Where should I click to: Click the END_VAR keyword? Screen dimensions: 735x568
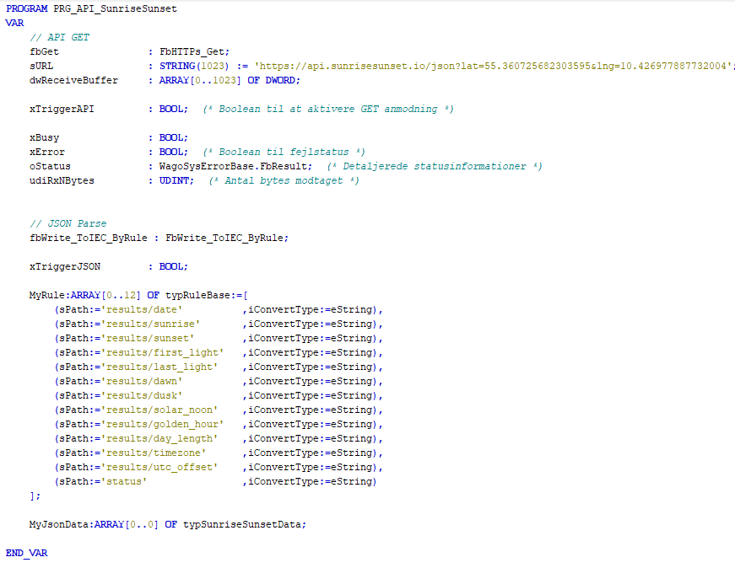coord(26,553)
